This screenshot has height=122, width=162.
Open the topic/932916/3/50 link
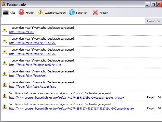(x=33, y=87)
